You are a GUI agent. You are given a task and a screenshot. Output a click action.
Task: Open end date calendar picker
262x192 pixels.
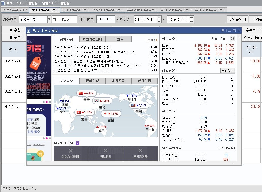(192, 20)
